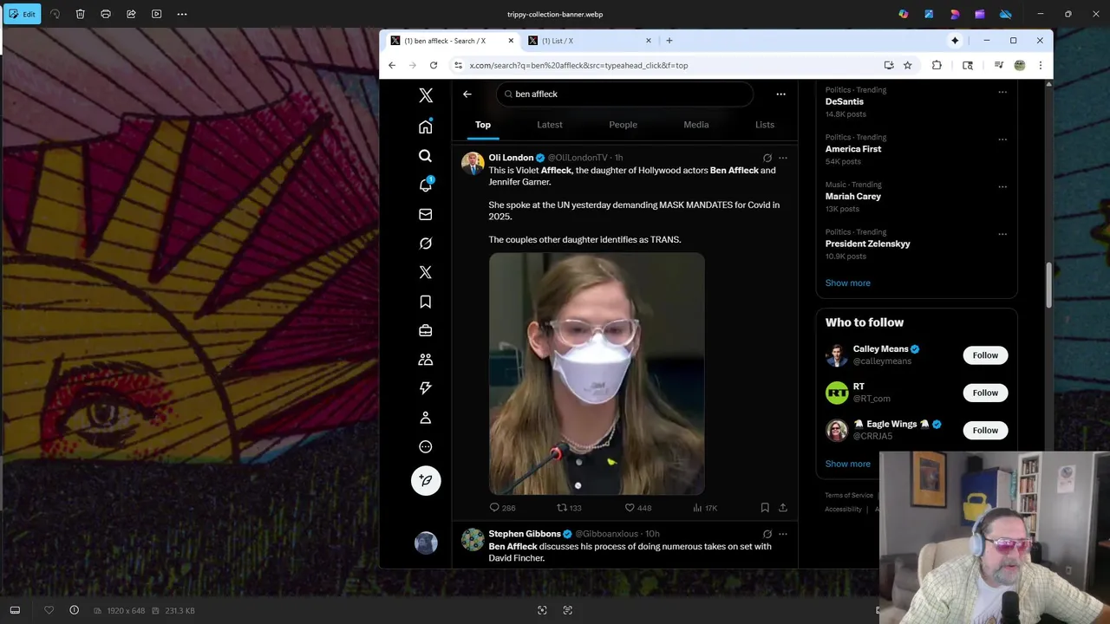The height and width of the screenshot is (624, 1110).
Task: Open Bookmarks icon in X sidebar
Action: [426, 302]
